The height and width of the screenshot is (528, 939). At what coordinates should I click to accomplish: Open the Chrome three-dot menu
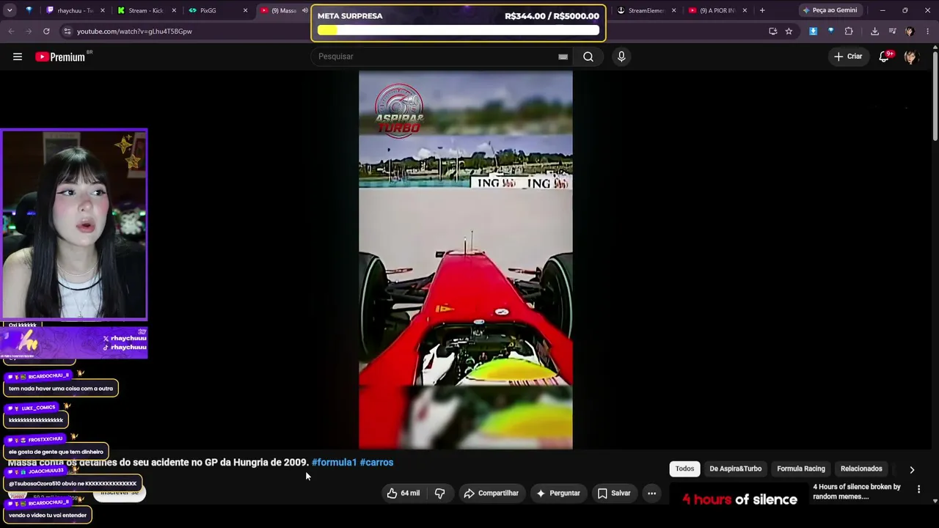[928, 32]
